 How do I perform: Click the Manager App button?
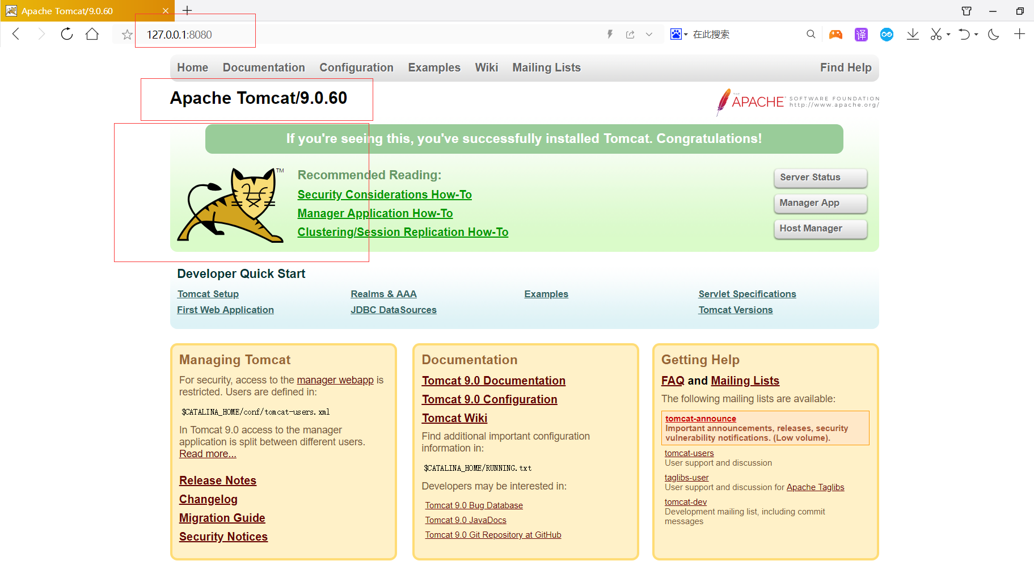coord(821,203)
